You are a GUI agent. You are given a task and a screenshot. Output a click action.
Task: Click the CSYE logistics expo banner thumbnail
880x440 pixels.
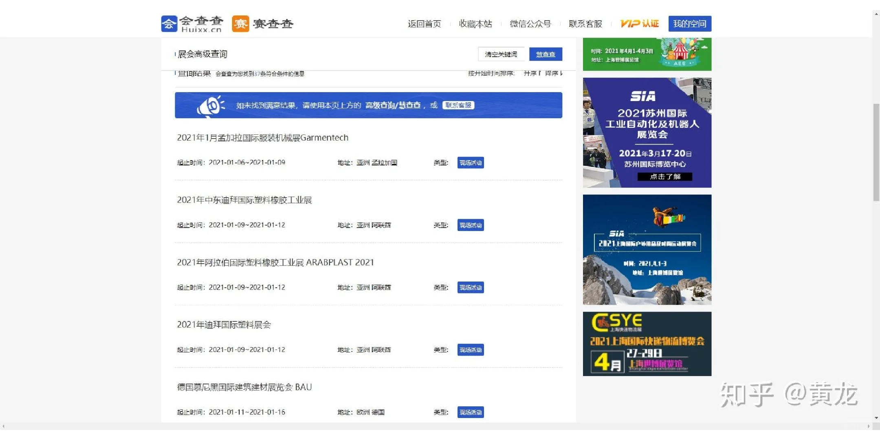point(647,344)
